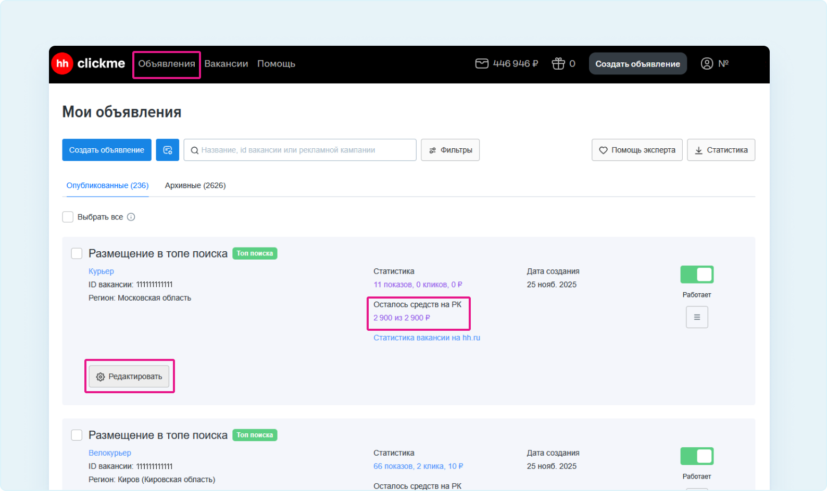The image size is (827, 491).
Task: Open the Помощь menu item
Action: [x=276, y=63]
